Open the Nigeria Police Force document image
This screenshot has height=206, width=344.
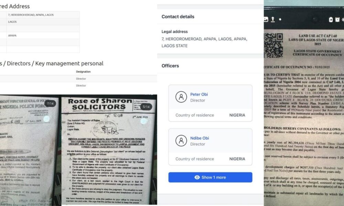click(x=29, y=151)
